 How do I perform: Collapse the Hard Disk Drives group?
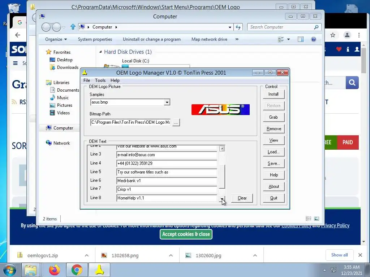[x=100, y=52]
